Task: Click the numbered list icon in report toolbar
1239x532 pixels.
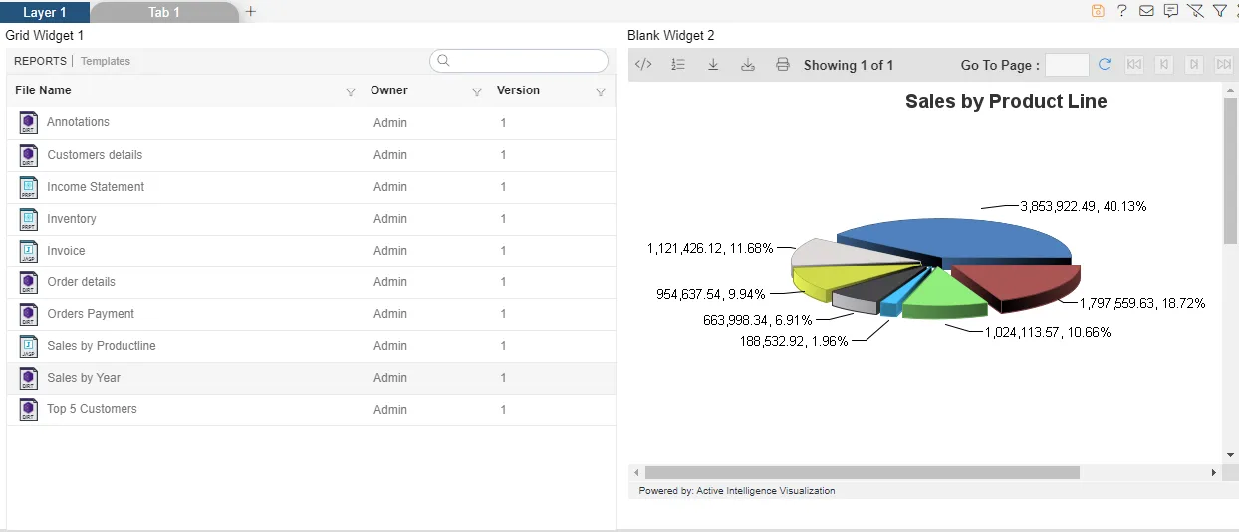Action: 678,65
